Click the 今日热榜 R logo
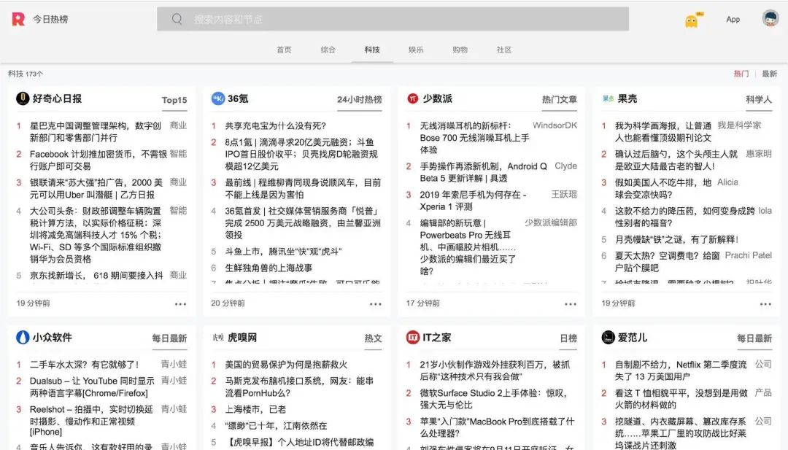Screen dimensions: 788x450 pos(18,20)
